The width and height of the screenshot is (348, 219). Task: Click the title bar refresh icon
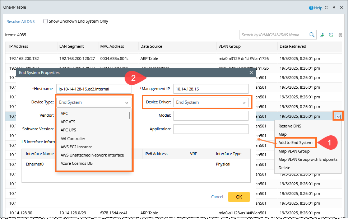[327, 8]
